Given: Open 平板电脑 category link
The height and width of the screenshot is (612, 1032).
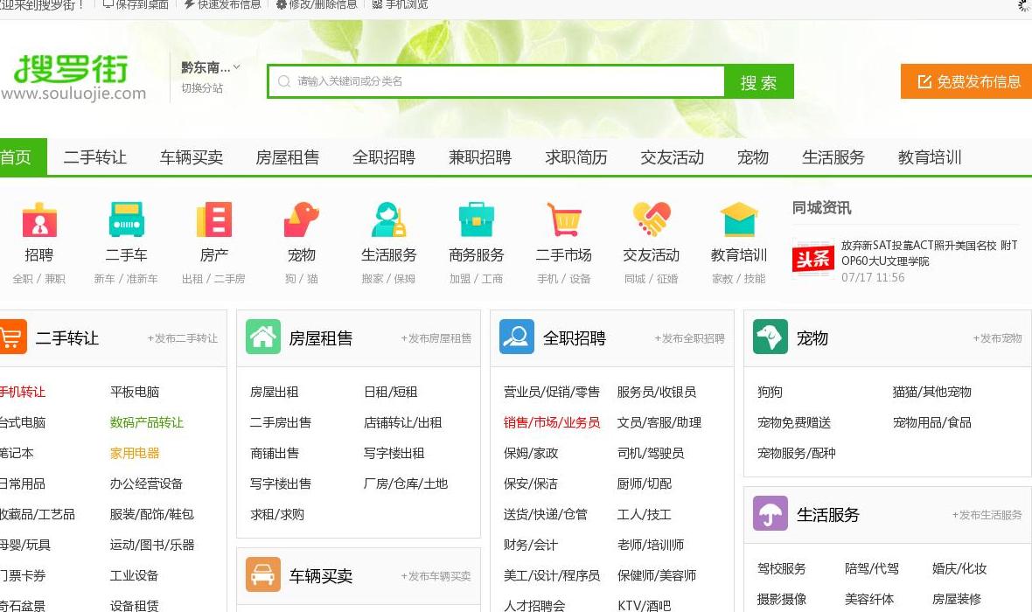Looking at the screenshot, I should point(135,392).
